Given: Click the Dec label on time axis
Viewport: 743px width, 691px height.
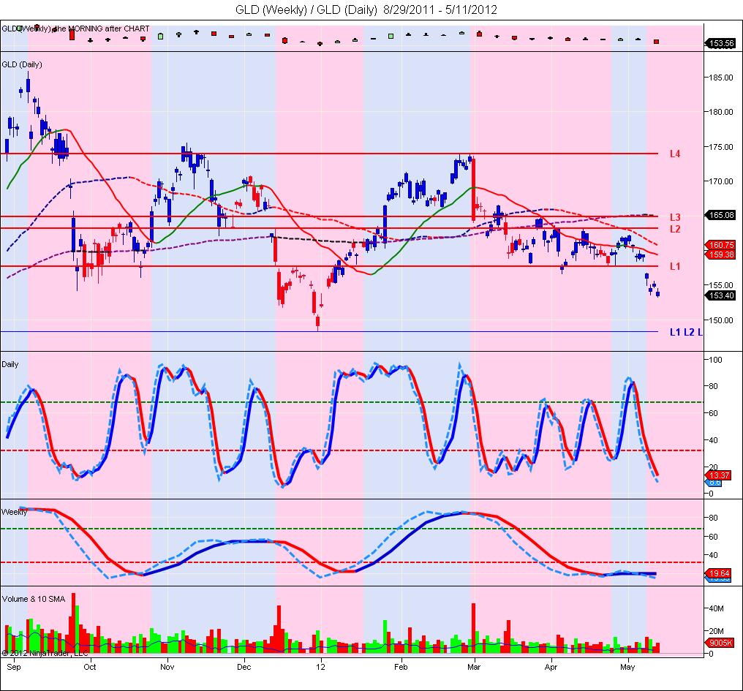Looking at the screenshot, I should [x=244, y=668].
